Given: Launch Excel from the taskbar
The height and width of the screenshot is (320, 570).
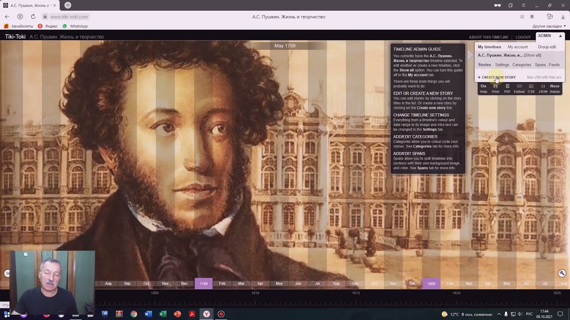Looking at the screenshot, I should [x=163, y=314].
